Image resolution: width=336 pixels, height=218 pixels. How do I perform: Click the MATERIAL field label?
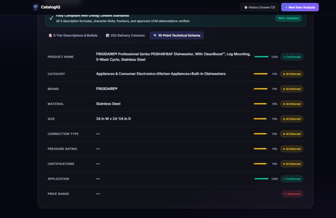[56, 104]
